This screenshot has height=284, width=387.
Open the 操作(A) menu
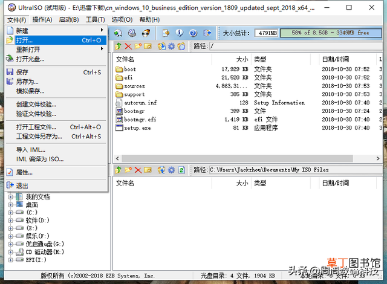(x=42, y=19)
